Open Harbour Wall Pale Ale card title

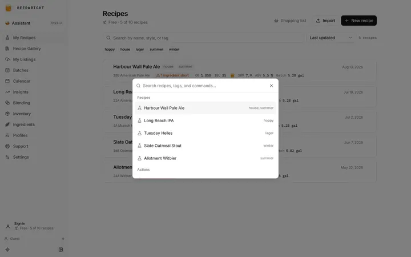click(x=136, y=67)
